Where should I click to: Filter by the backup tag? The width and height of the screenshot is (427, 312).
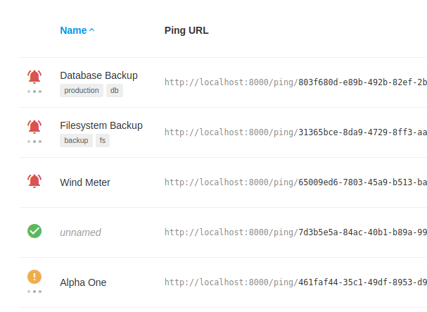76,140
